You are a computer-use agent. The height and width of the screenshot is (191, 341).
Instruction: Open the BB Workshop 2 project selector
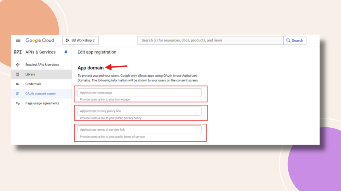coord(80,40)
